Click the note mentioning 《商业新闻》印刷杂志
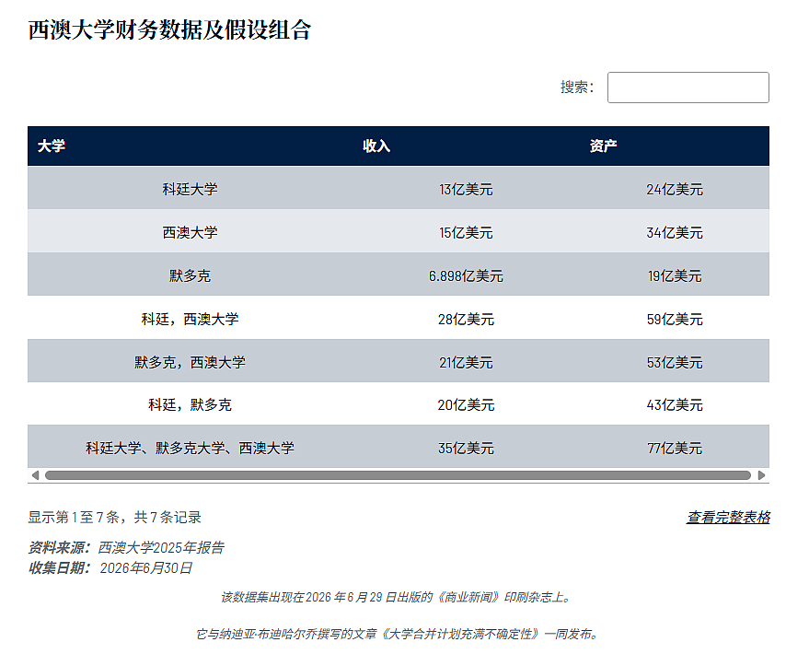The width and height of the screenshot is (809, 654). pos(397,597)
